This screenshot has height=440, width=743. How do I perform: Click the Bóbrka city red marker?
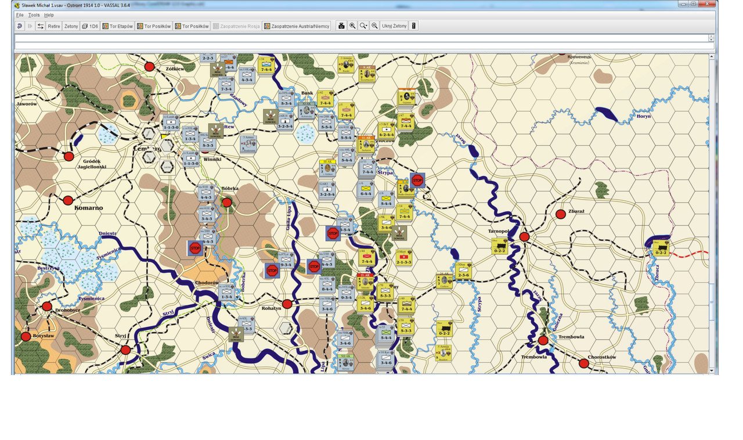click(x=227, y=203)
